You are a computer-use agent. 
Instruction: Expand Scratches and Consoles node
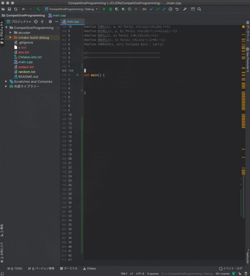6,81
